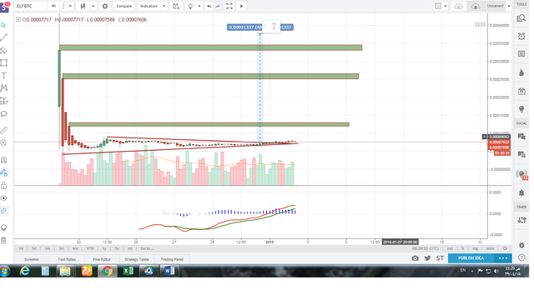
Task: Open watchlist and details sidebar icon
Action: (x=521, y=18)
